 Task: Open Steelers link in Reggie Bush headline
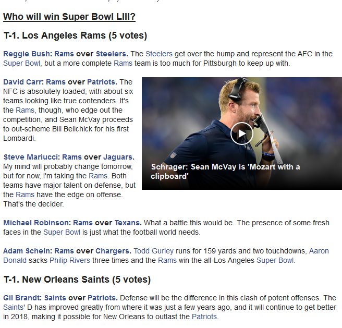tap(111, 54)
